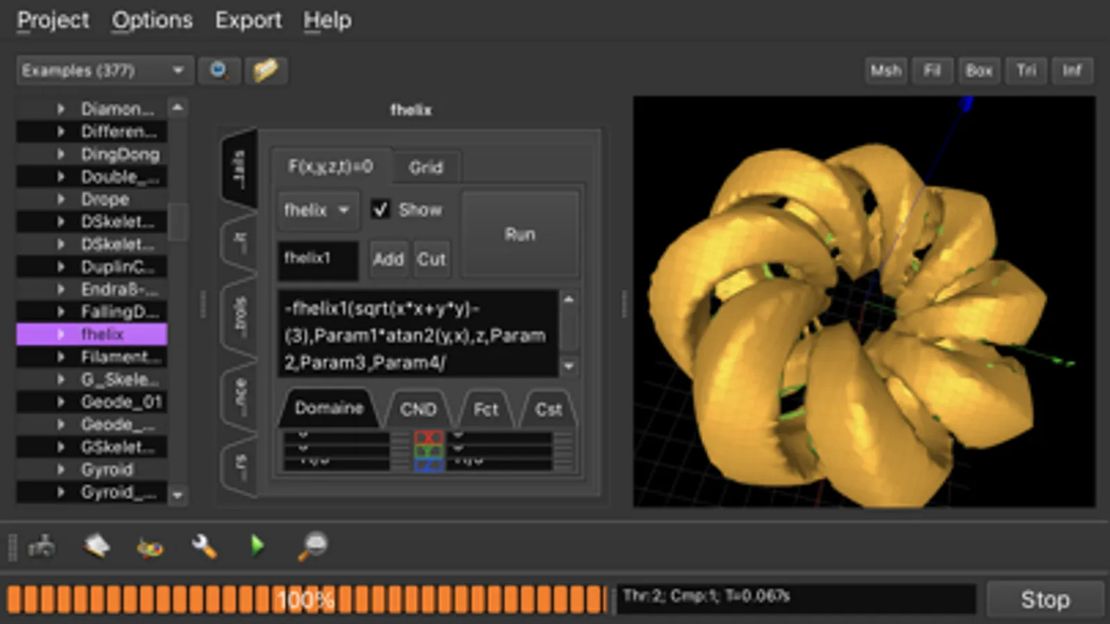Select the DuplinC... example label
Screen dimensions: 1110x624
coord(118,267)
